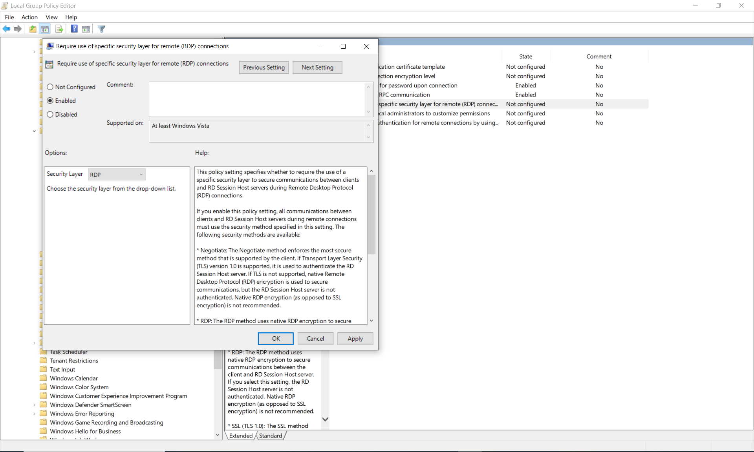The width and height of the screenshot is (754, 452).
Task: Toggle Show/Hide Console Tree icon
Action: click(45, 29)
